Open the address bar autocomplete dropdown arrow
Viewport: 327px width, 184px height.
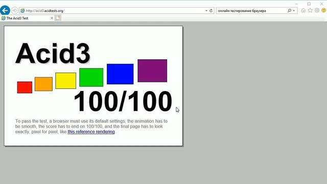(x=206, y=11)
